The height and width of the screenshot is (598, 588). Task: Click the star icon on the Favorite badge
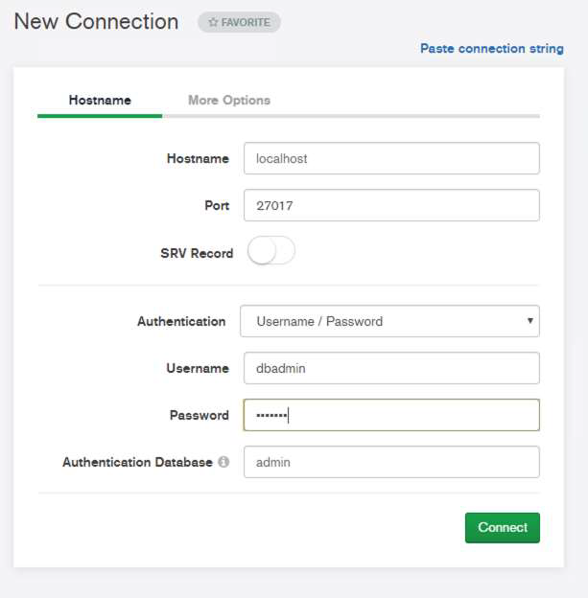213,22
